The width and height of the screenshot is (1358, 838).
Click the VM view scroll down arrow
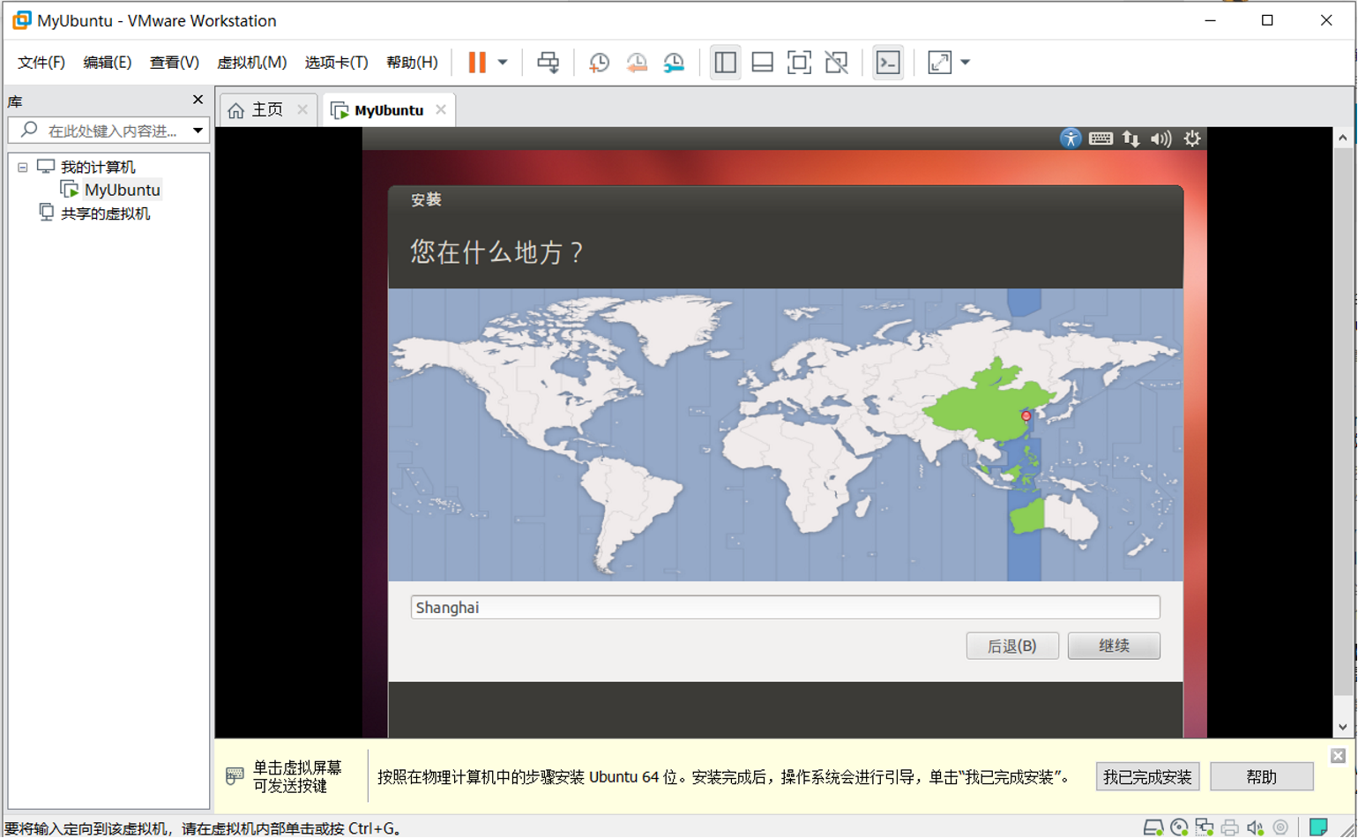[x=1343, y=728]
